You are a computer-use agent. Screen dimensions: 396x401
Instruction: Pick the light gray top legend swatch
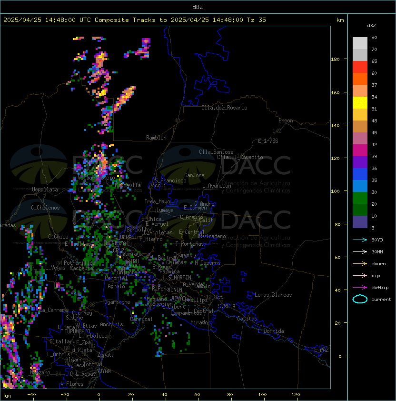pyautogui.click(x=360, y=43)
